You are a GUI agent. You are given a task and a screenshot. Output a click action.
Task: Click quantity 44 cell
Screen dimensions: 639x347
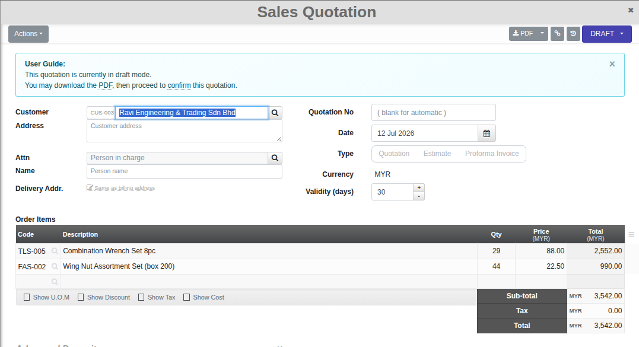pyautogui.click(x=496, y=266)
